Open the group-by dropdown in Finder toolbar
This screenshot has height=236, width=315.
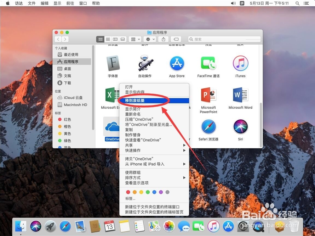coord(135,39)
